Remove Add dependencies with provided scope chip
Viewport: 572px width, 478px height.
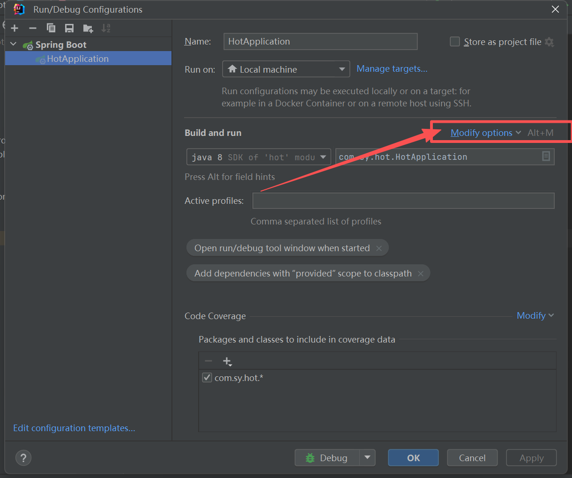tap(421, 274)
